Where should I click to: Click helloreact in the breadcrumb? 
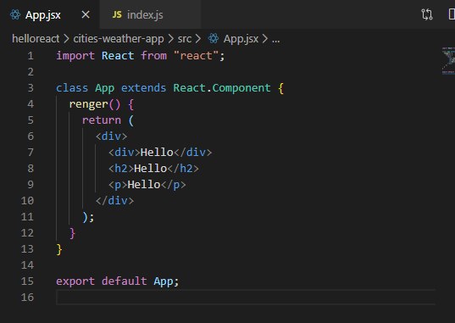click(x=36, y=39)
